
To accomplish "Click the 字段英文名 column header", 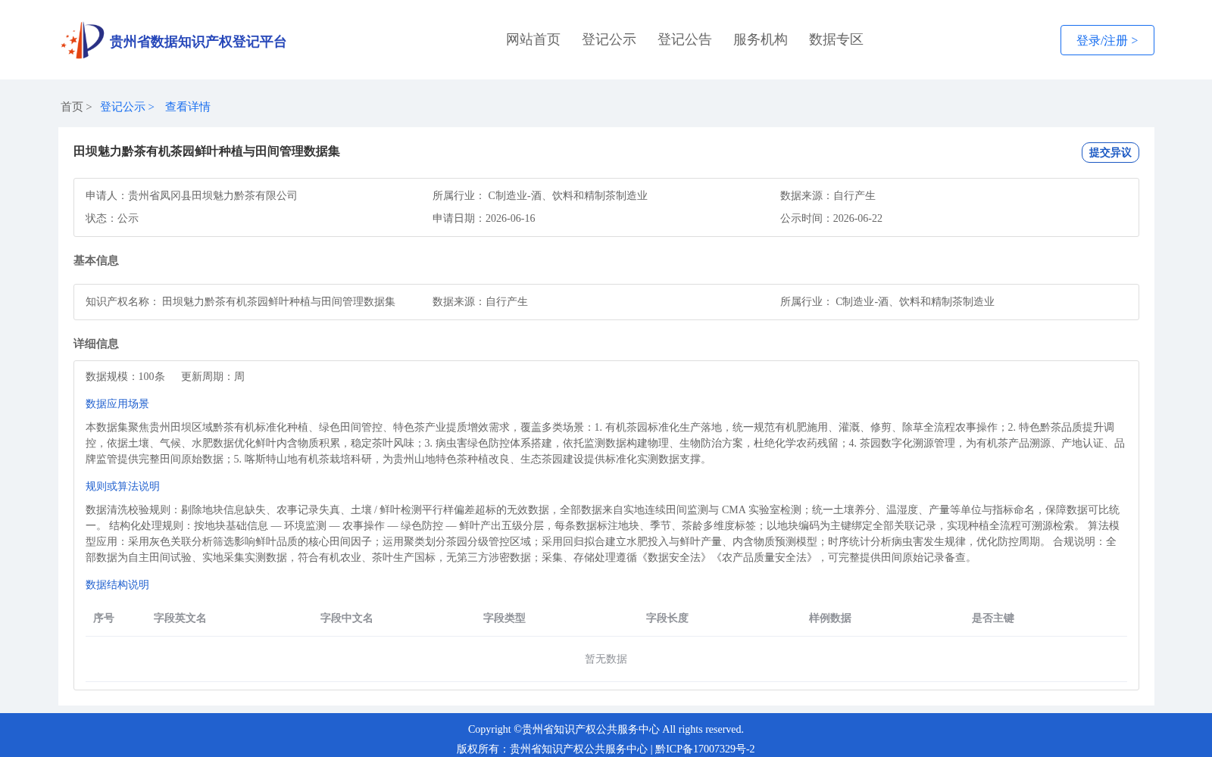I will [180, 618].
